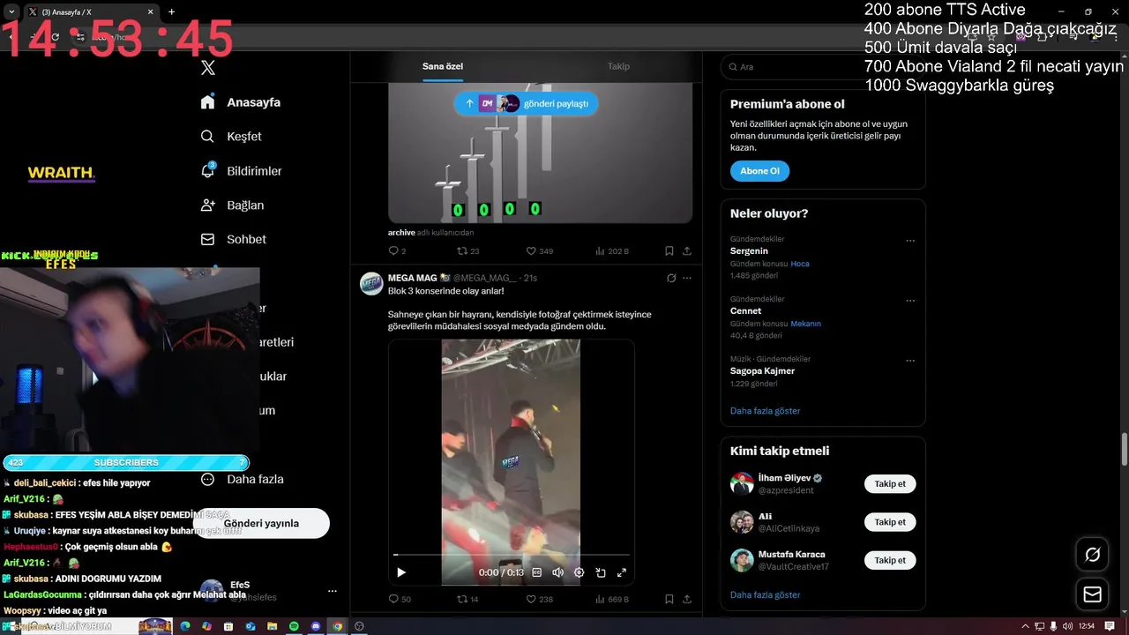1129x635 pixels.
Task: Open the tab search dropdown arrow
Action: tap(11, 11)
